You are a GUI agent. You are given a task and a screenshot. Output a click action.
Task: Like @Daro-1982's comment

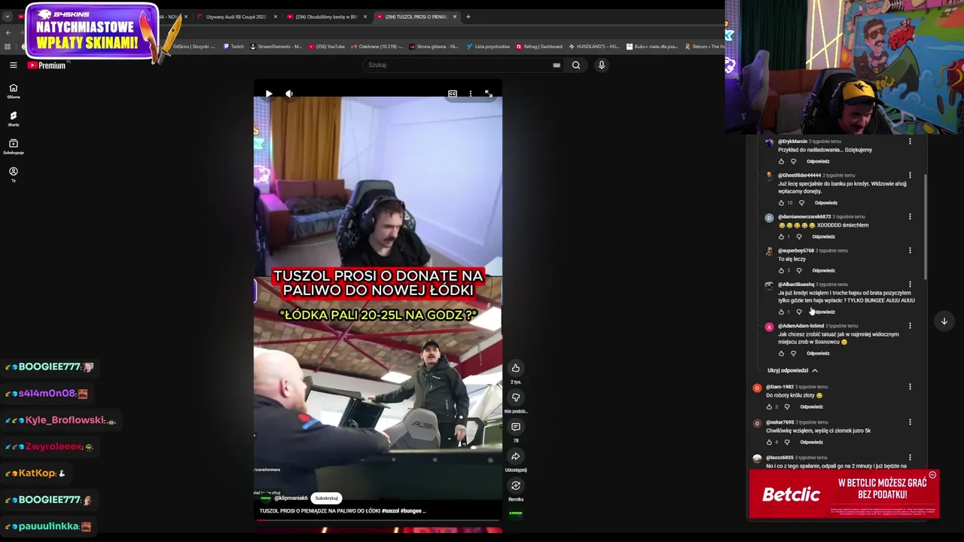click(x=769, y=406)
